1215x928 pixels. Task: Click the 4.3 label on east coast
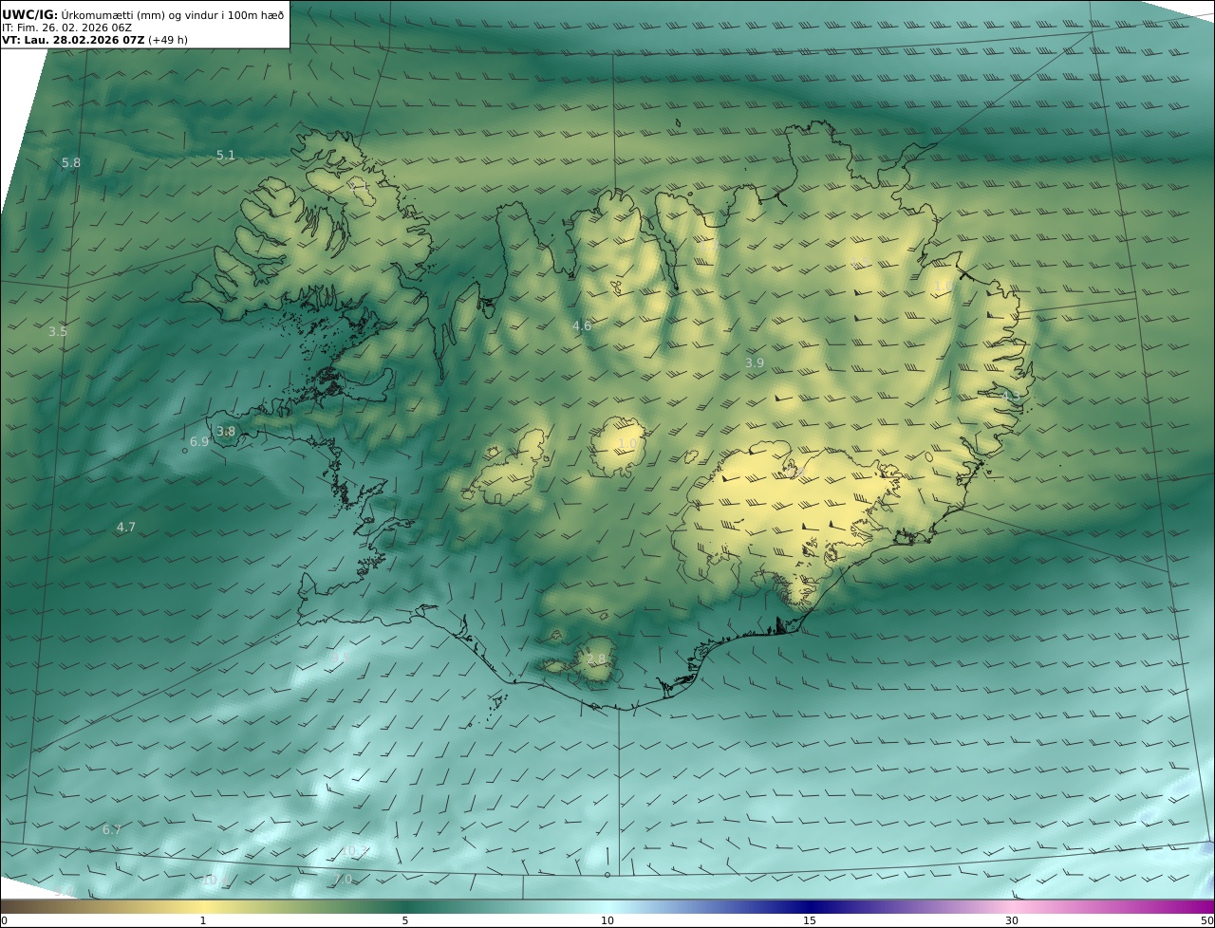[1011, 396]
